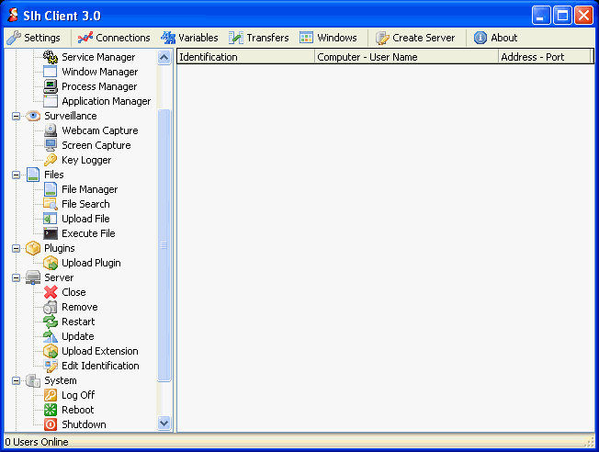The image size is (599, 452).
Task: Collapse the System tree node
Action: click(17, 380)
